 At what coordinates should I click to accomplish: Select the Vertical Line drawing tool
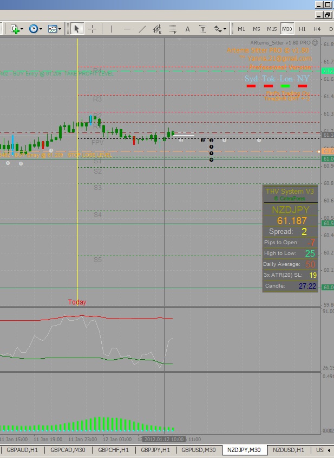pyautogui.click(x=112, y=29)
